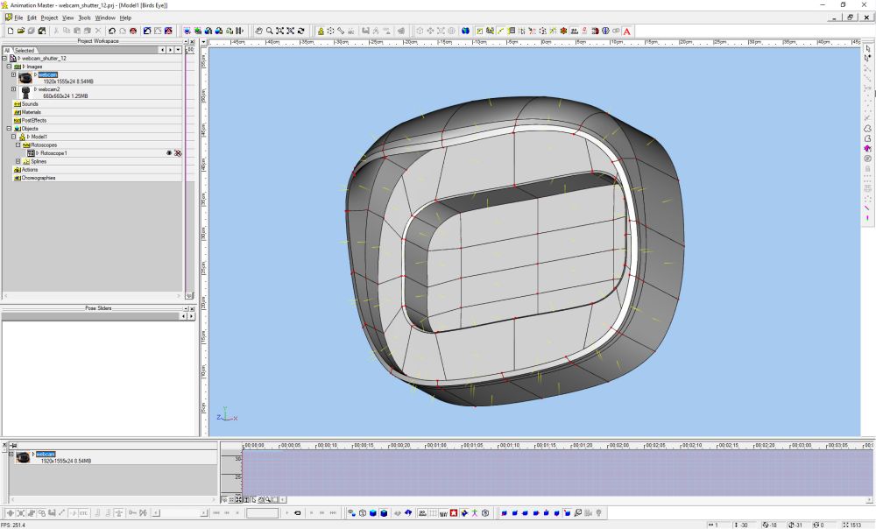Switch to the Selected tab in Project Workspace
This screenshot has height=529, width=876.
26,51
